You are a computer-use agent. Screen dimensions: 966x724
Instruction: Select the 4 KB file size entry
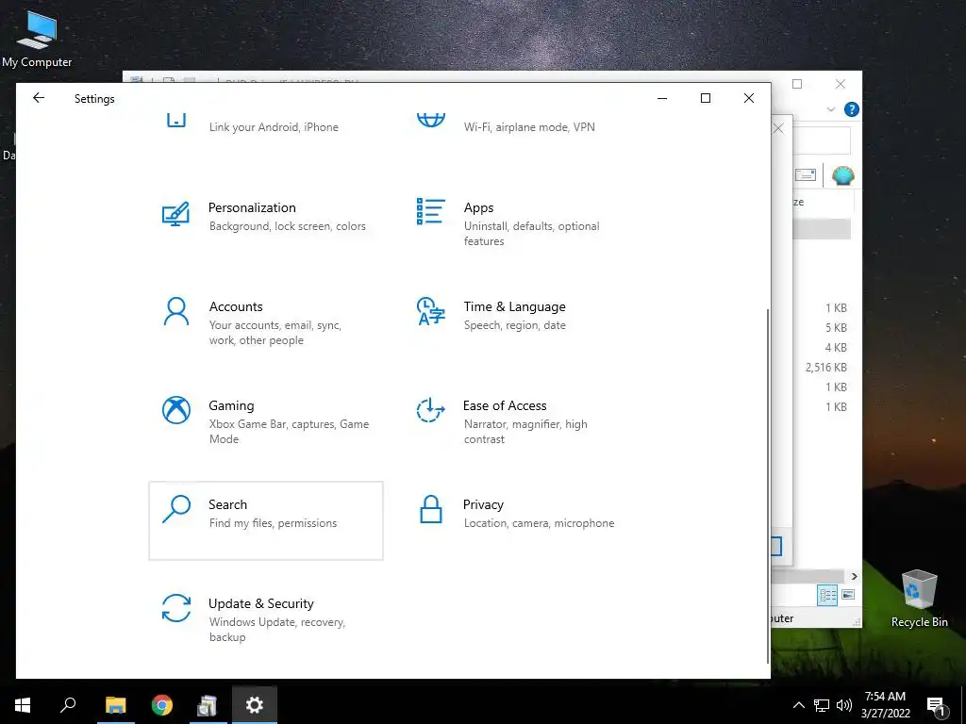pyautogui.click(x=836, y=347)
